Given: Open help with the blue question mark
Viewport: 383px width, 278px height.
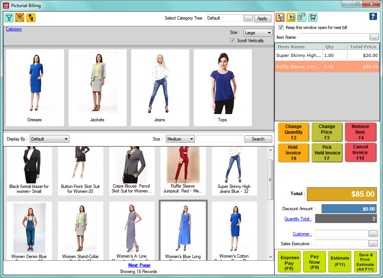Looking at the screenshot, I should click(x=373, y=16).
